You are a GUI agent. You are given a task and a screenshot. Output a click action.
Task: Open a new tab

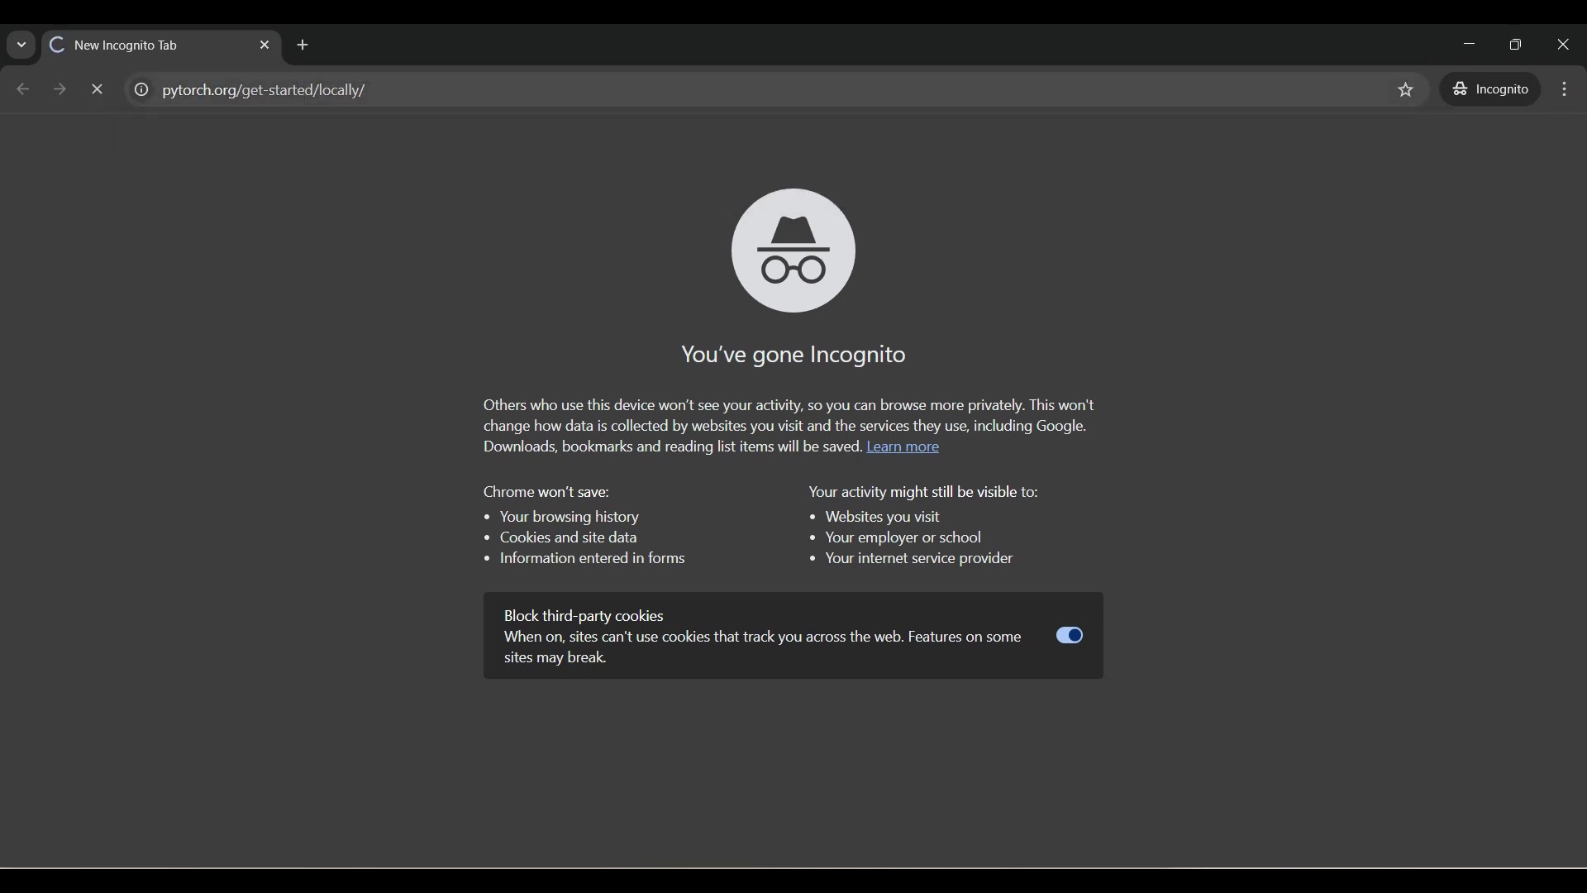[x=303, y=45]
